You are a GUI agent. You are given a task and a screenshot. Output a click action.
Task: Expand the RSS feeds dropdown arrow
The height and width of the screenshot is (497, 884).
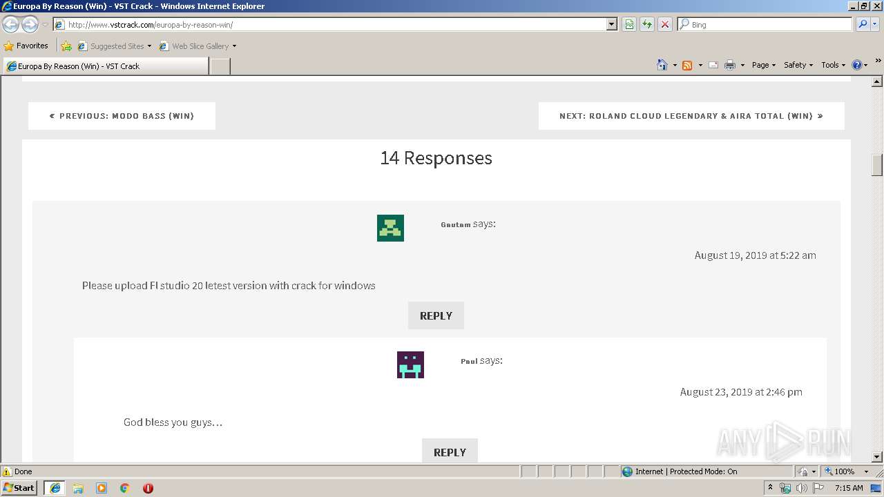point(700,65)
